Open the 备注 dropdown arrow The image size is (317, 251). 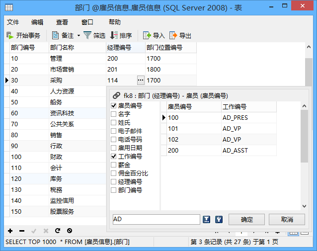tap(79, 35)
